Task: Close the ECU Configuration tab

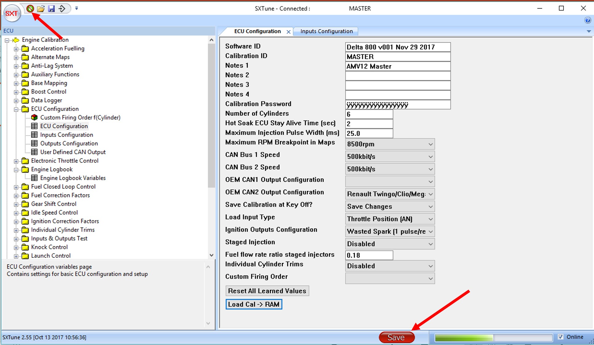Action: click(288, 32)
